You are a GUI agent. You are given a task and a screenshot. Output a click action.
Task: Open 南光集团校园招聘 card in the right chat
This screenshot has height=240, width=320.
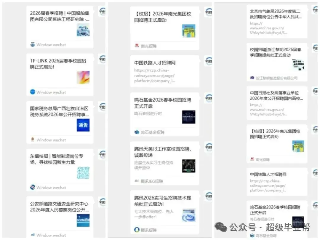277,144
